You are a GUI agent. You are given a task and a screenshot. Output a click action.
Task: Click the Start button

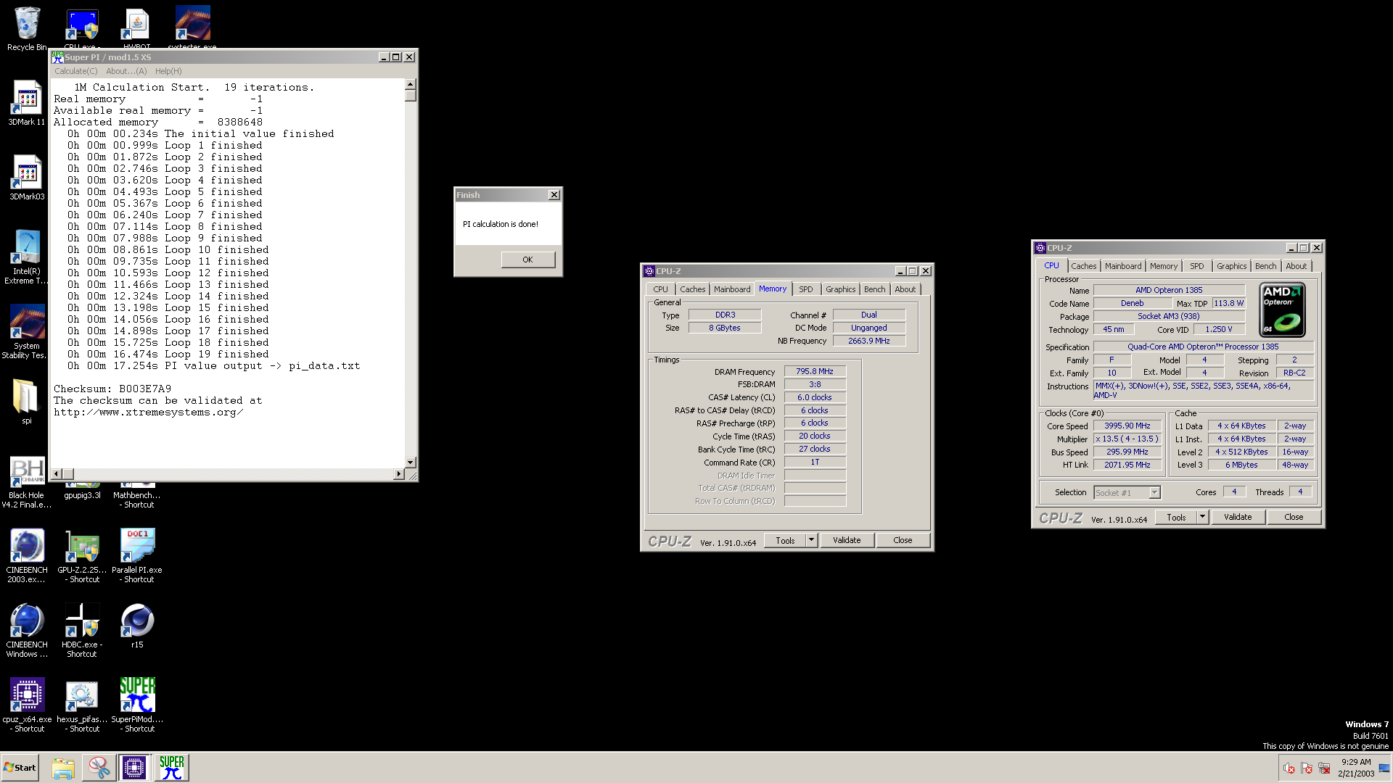point(20,768)
